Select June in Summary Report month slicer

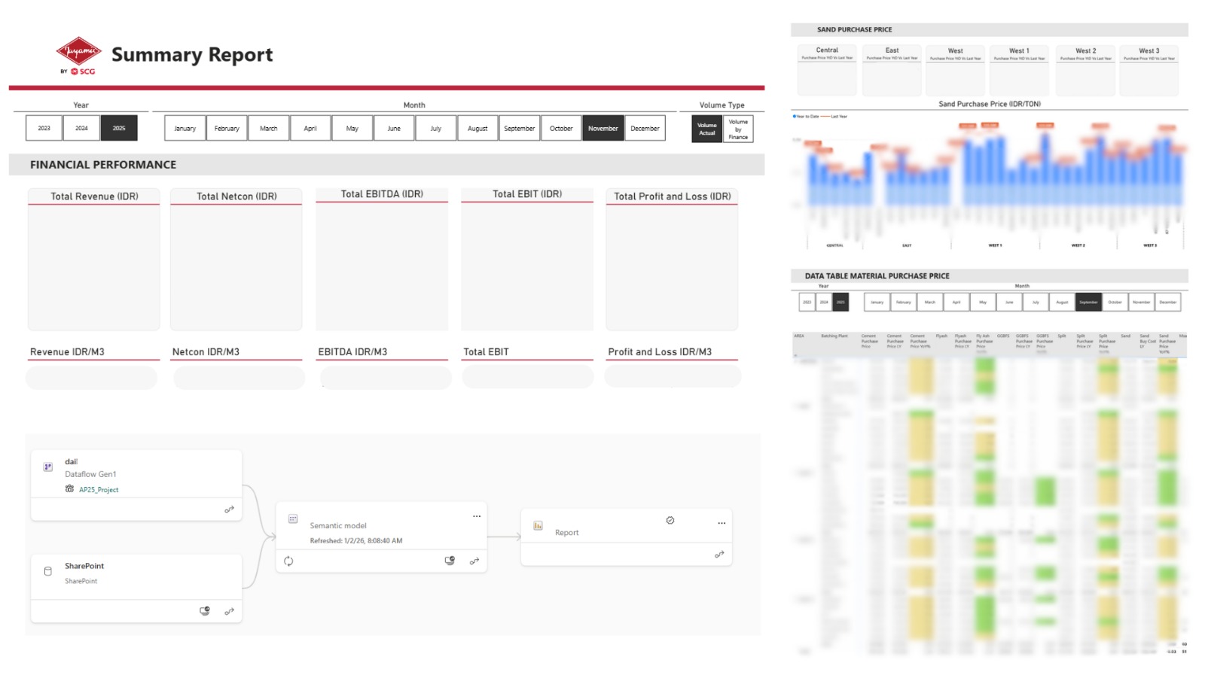(394, 128)
